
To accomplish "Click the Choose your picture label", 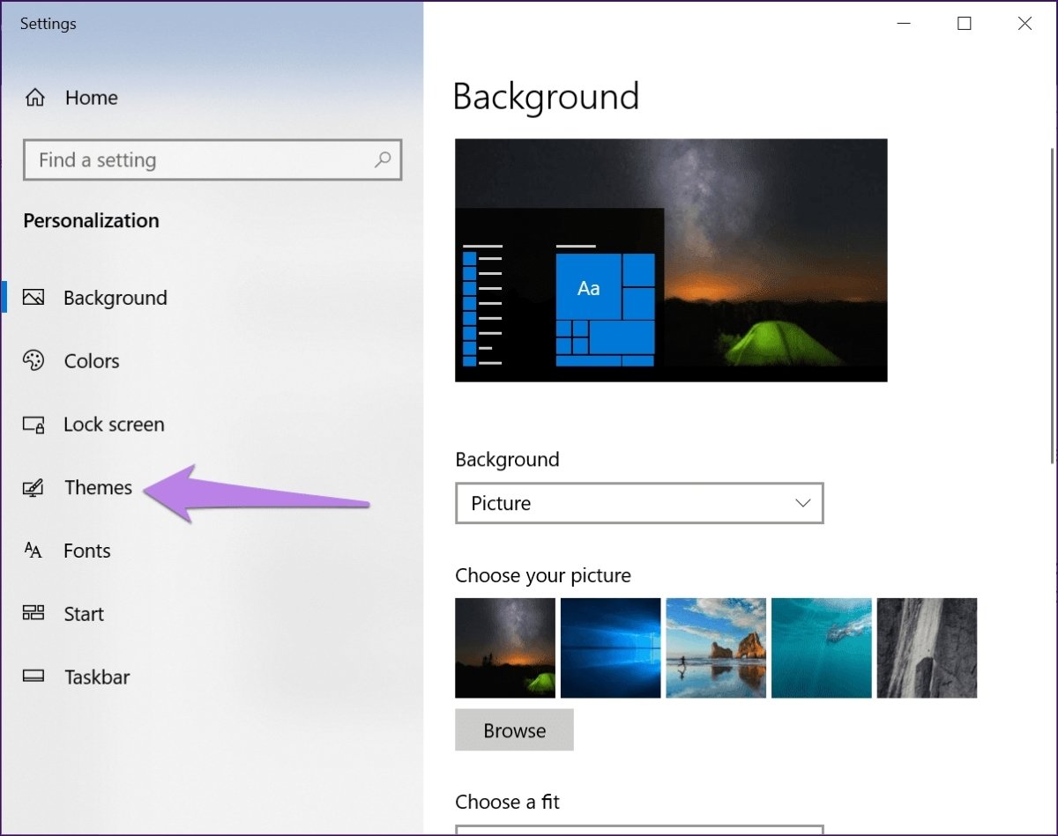I will [x=543, y=576].
